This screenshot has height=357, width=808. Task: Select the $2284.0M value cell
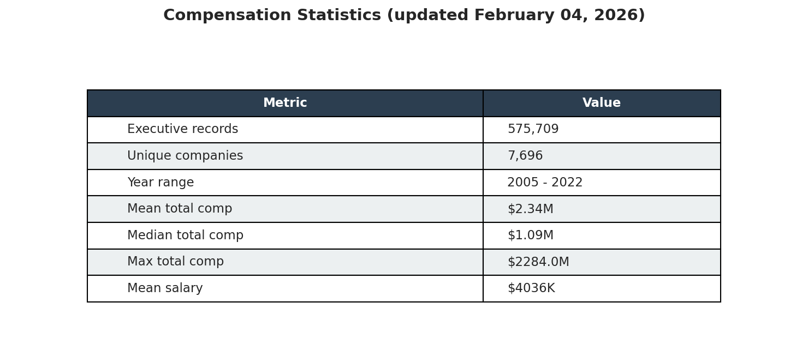[x=538, y=262]
